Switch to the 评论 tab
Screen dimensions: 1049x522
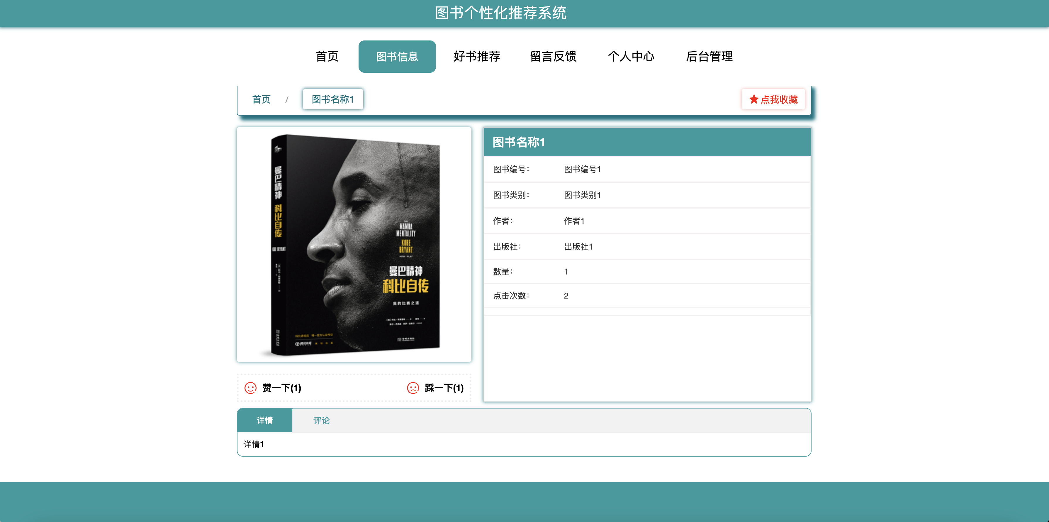(x=321, y=420)
